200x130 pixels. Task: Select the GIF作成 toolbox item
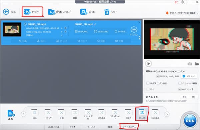tap(102, 114)
